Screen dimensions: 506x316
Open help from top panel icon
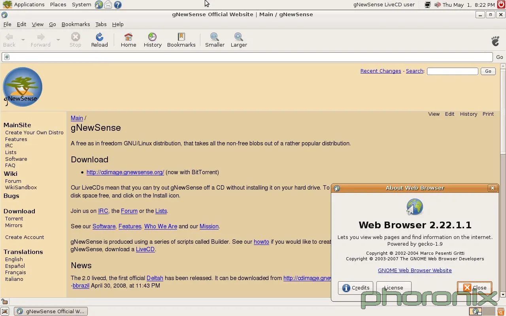pyautogui.click(x=117, y=5)
